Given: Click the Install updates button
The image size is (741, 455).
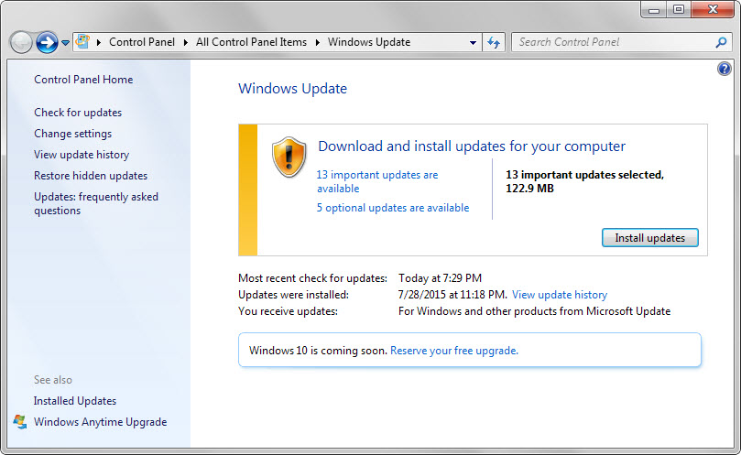Looking at the screenshot, I should tap(649, 238).
